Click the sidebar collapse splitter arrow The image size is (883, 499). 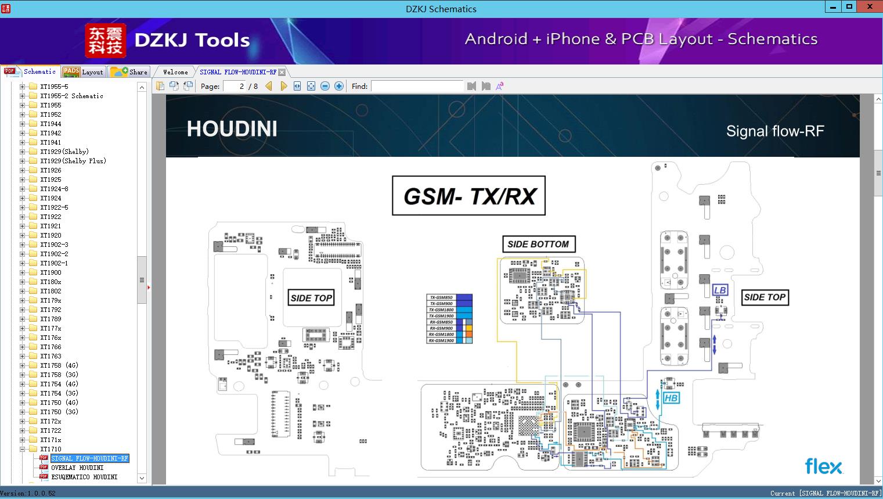(149, 287)
